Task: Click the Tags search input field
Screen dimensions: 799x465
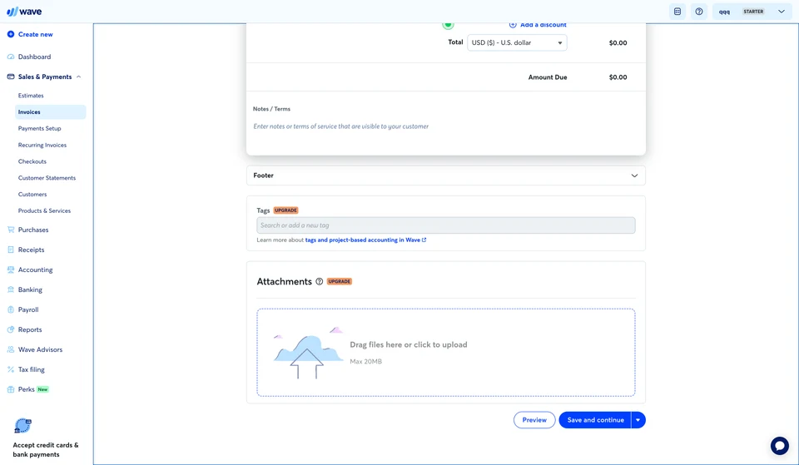Action: tap(446, 225)
